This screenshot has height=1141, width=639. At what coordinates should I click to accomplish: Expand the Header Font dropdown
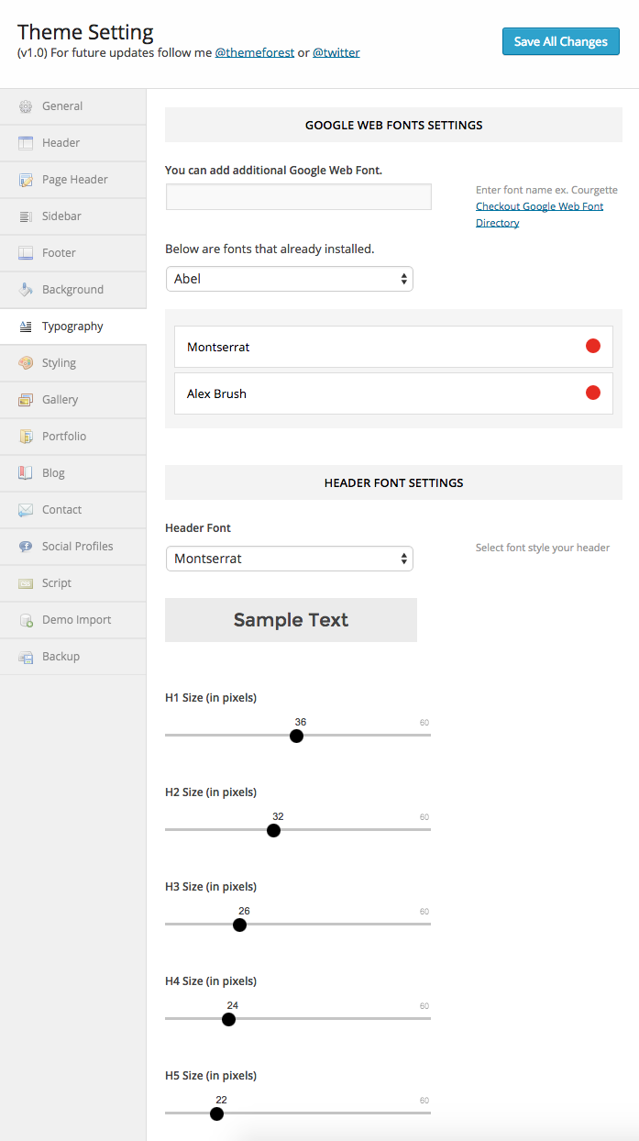point(289,559)
